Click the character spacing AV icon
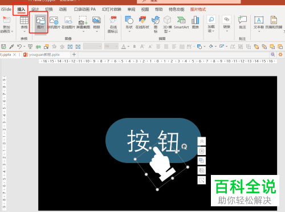The image size is (285, 212). coord(189,47)
